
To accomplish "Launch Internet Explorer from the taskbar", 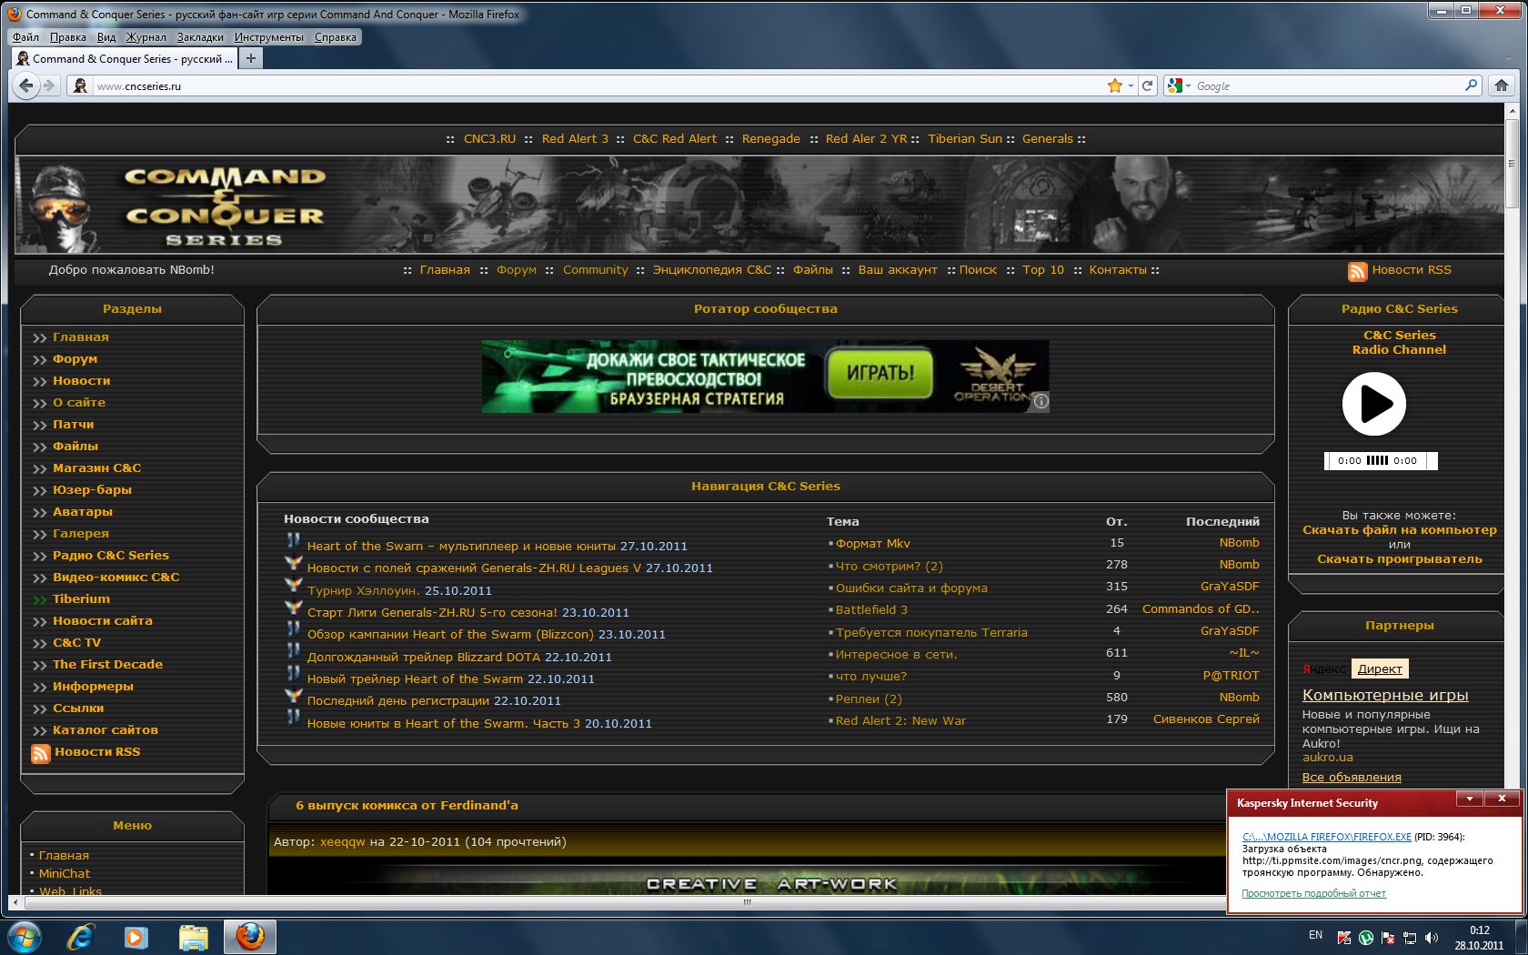I will (81, 936).
